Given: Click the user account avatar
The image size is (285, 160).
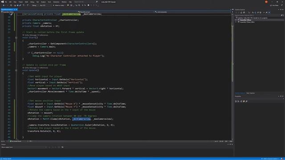Looking at the screenshot, I should pos(266,2).
